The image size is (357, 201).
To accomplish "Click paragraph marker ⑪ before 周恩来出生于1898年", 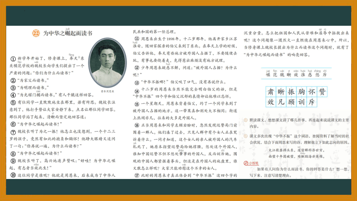I will (137, 39).
